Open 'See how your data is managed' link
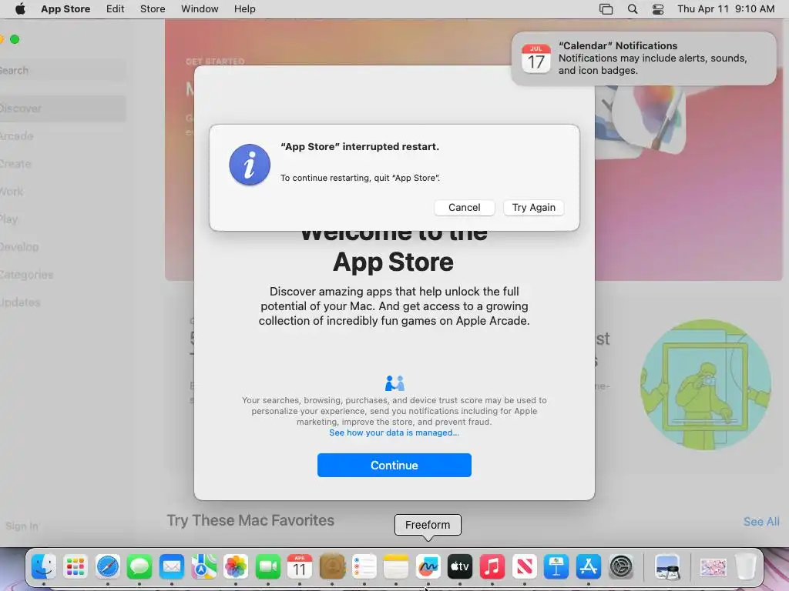This screenshot has height=591, width=789. (x=394, y=432)
